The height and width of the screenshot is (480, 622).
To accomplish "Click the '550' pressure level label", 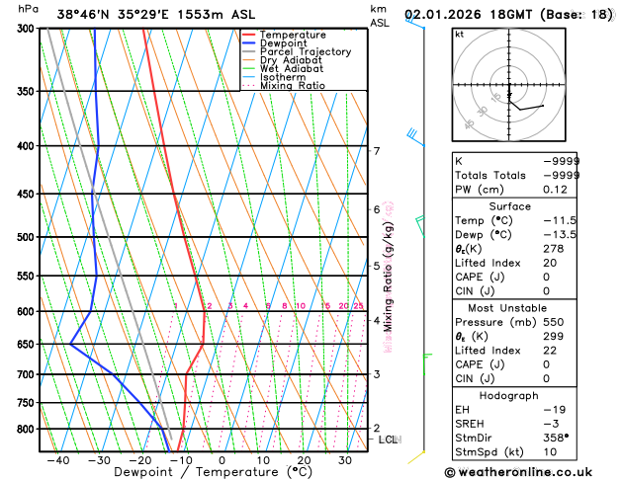I will 28,276.
